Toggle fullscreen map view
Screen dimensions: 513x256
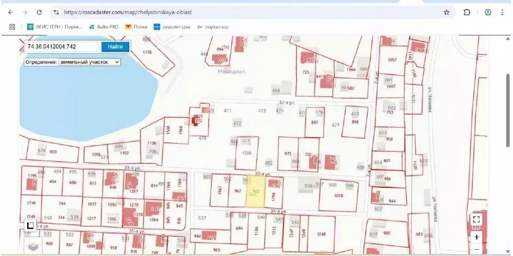pos(476,220)
